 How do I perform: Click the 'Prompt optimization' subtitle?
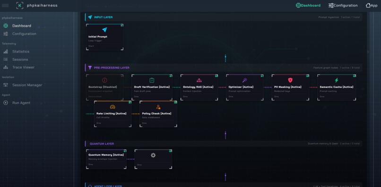[239, 91]
